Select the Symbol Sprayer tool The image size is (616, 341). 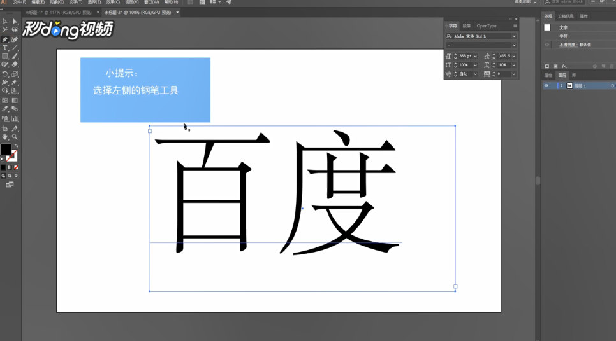pos(5,118)
